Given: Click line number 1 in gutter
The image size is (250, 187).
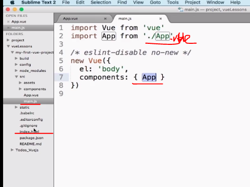Looking at the screenshot, I should 61,28.
